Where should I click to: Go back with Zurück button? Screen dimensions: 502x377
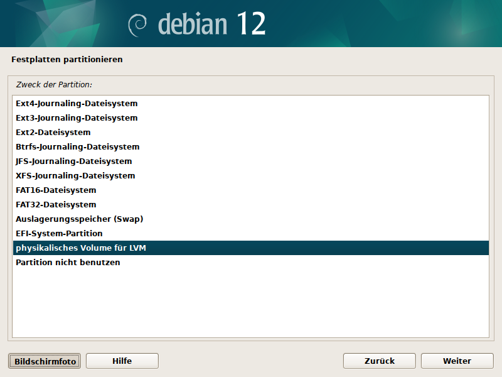(379, 361)
